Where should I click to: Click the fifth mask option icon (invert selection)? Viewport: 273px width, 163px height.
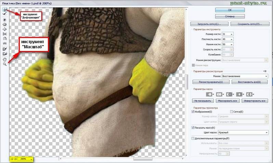tap(250, 94)
